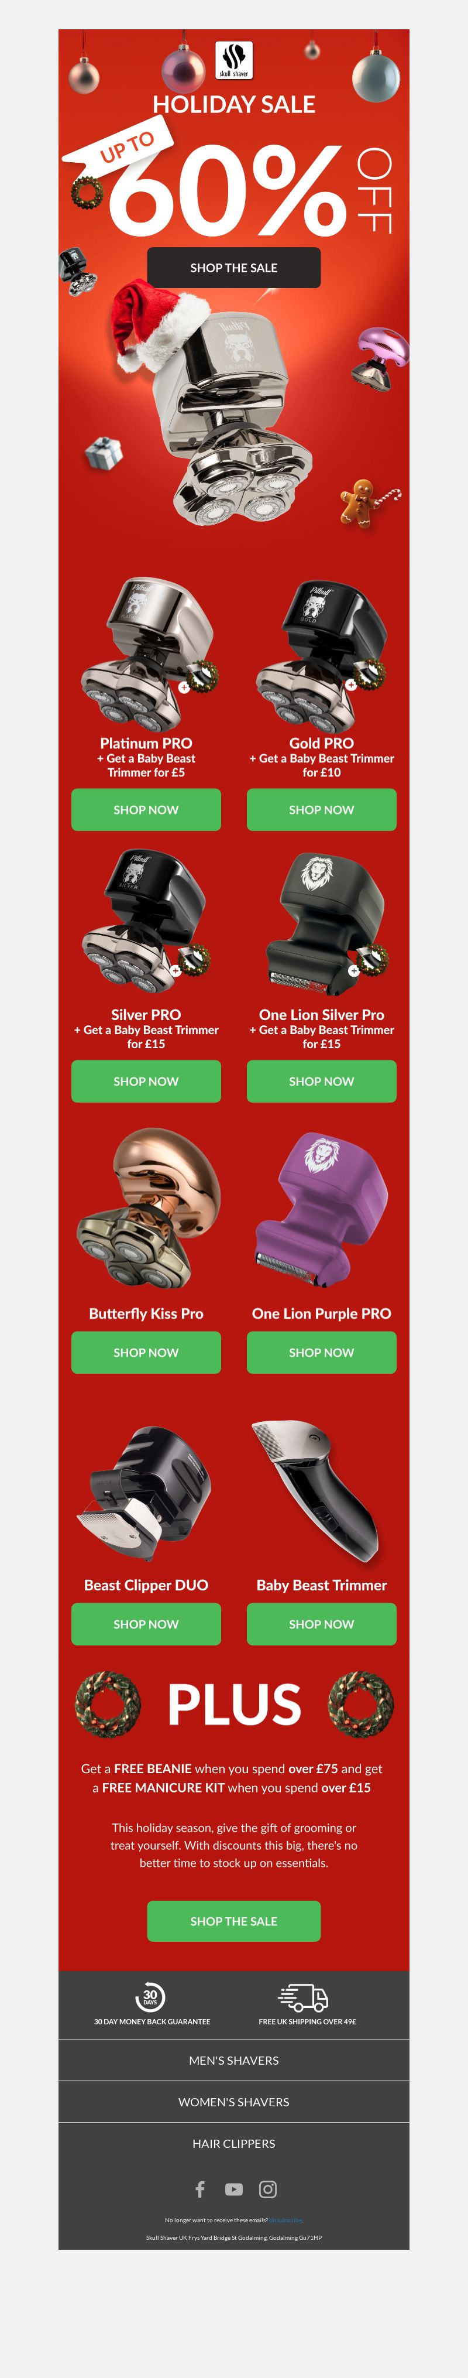The height and width of the screenshot is (2378, 468).
Task: Open the YouTube icon link
Action: coord(233,2189)
